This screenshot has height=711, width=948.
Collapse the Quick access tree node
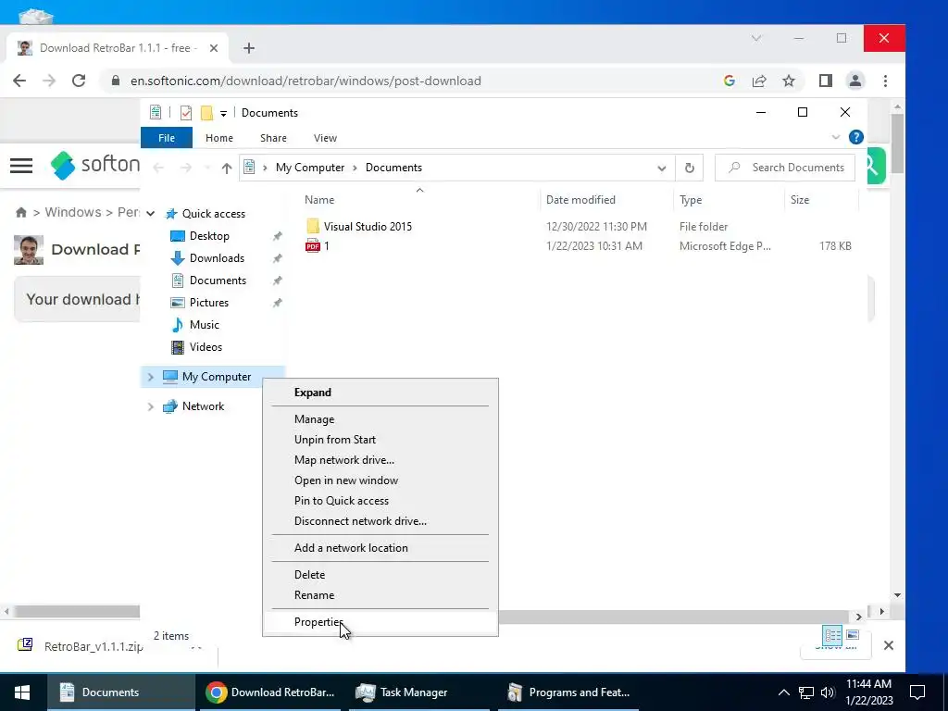click(x=151, y=214)
